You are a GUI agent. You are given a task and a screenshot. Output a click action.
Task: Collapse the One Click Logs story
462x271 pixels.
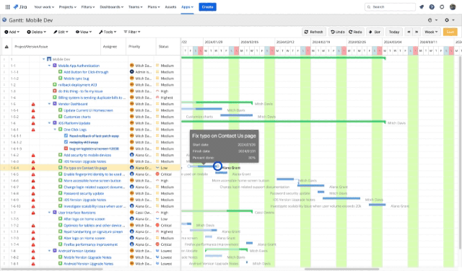[55, 130]
